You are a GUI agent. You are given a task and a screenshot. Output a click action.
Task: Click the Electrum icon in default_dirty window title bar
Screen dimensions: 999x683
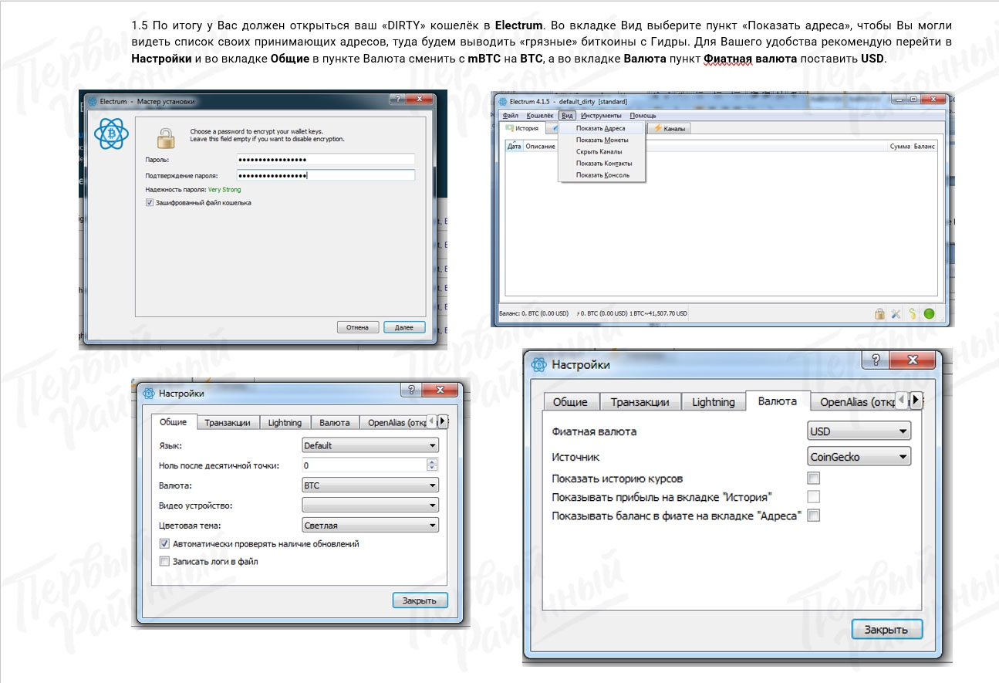click(x=503, y=101)
